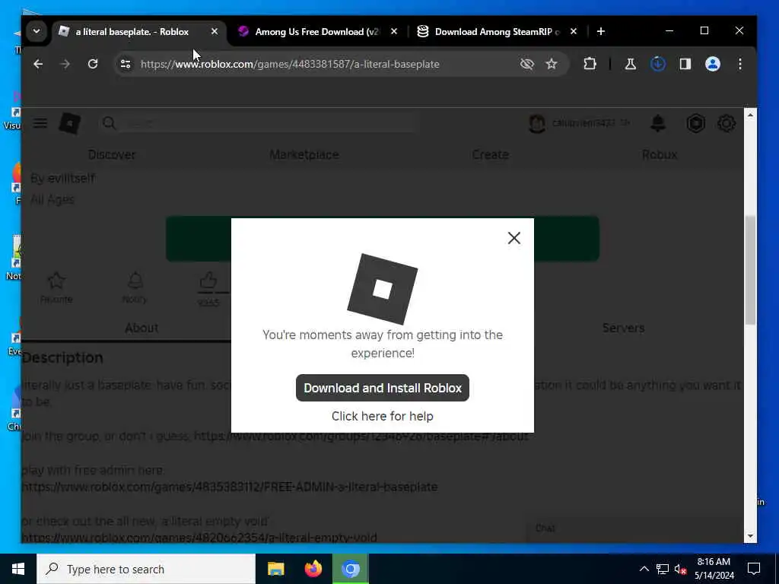The width and height of the screenshot is (779, 584).
Task: Reload the Roblox page
Action: [x=93, y=64]
